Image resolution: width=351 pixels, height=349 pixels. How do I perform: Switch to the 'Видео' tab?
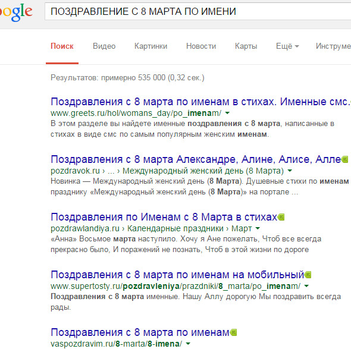pyautogui.click(x=104, y=46)
